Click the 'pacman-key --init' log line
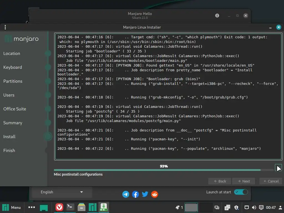284x213 pixels. coord(129,139)
